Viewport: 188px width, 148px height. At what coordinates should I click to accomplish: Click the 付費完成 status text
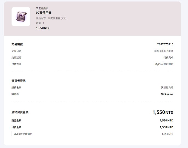tap(168, 58)
